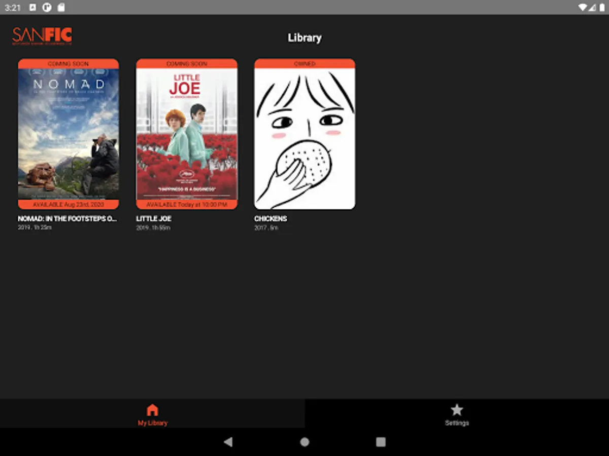This screenshot has width=609, height=456.
Task: Click COMING SOON badge on Nomad
Action: 69,64
